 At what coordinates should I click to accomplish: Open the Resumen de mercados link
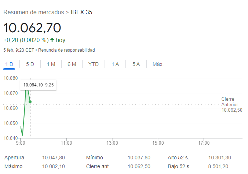pyautogui.click(x=33, y=12)
